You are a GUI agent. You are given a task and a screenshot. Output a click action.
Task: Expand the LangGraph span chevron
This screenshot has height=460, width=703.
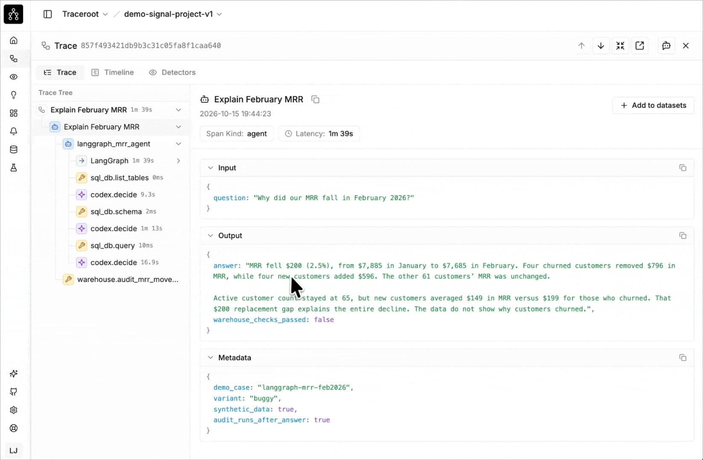click(x=178, y=161)
